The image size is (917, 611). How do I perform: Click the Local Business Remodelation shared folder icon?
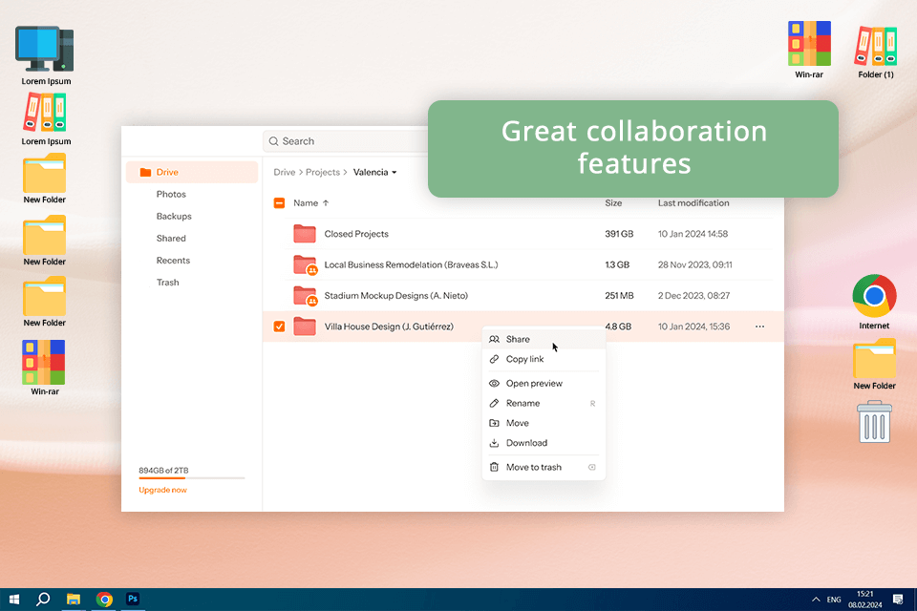pyautogui.click(x=305, y=264)
